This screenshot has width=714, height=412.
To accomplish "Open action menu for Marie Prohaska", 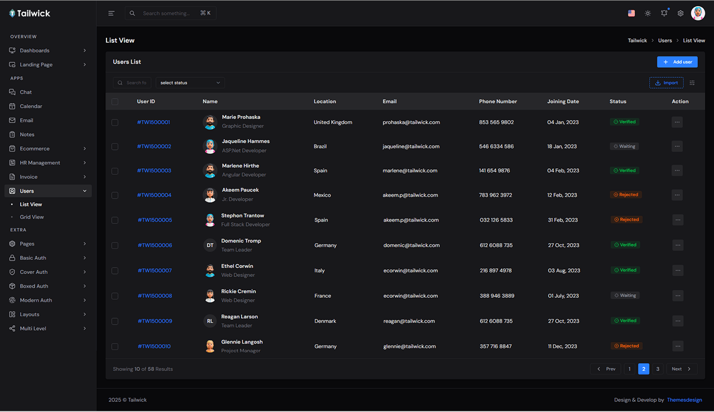I will (677, 122).
